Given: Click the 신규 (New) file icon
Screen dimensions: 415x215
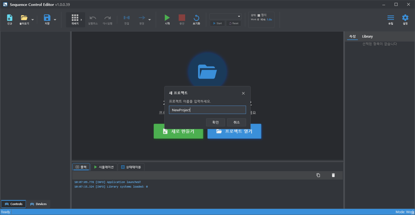Looking at the screenshot, I should pyautogui.click(x=10, y=18).
